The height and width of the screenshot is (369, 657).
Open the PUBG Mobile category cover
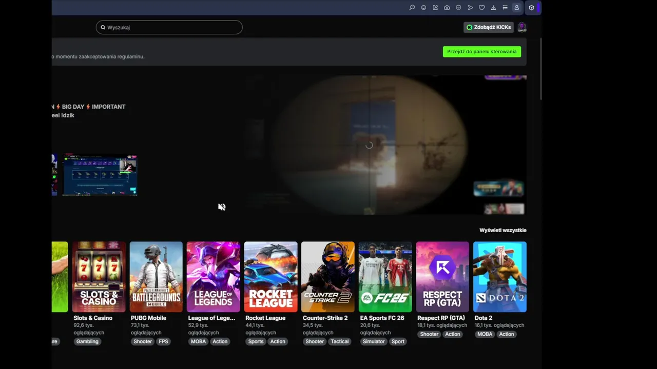156,277
